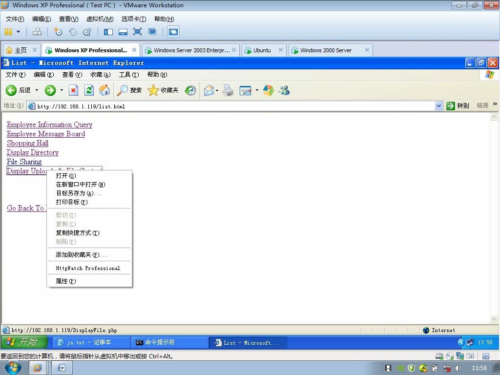Click the host volume speaker tray icon

459,368
